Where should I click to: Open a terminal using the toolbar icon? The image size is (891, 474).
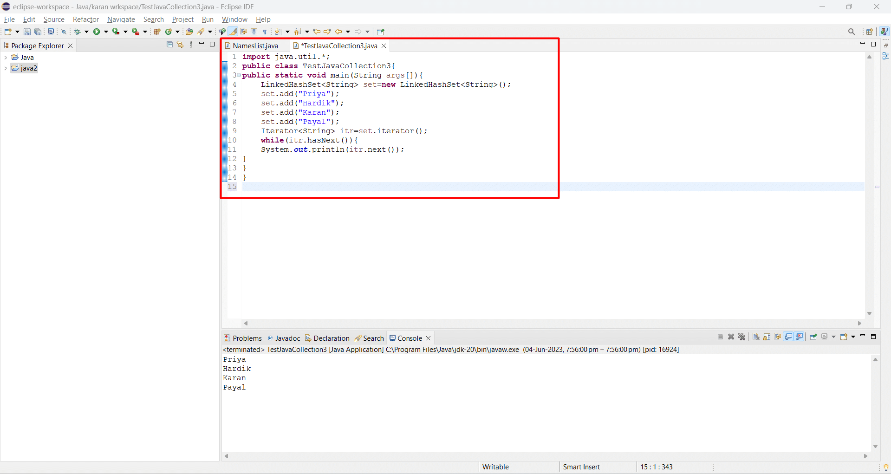pos(51,32)
